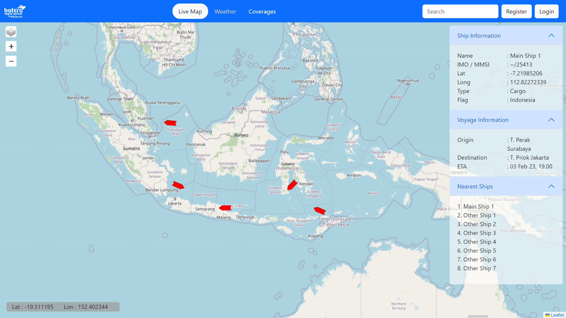Image resolution: width=566 pixels, height=318 pixels.
Task: Click inside the Search field
Action: point(460,11)
